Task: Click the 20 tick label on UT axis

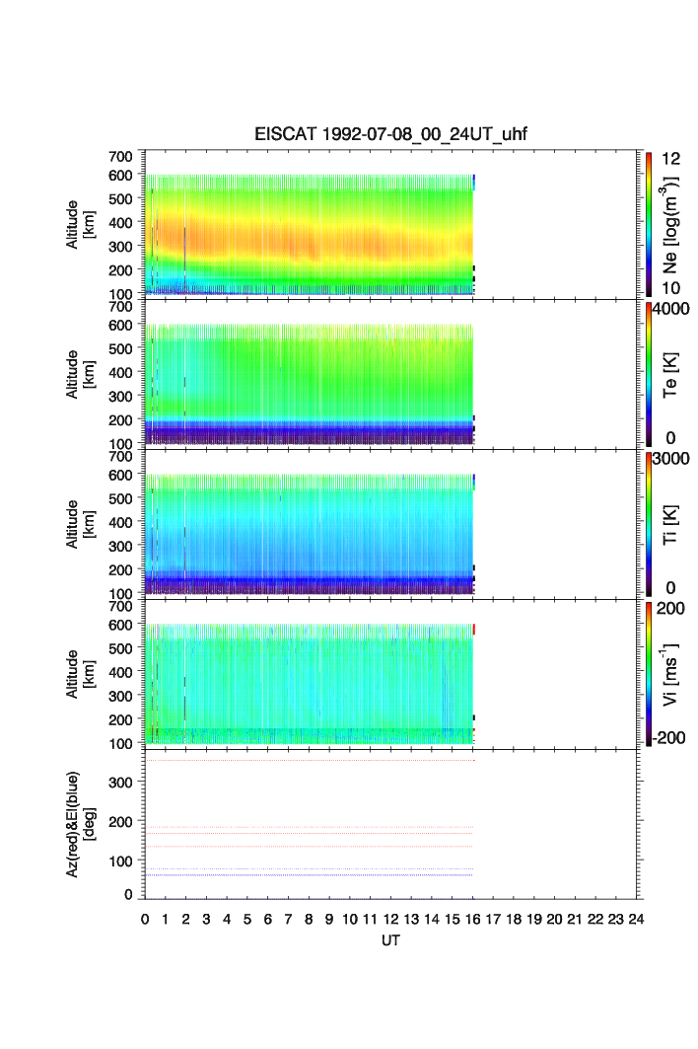Action: (554, 919)
